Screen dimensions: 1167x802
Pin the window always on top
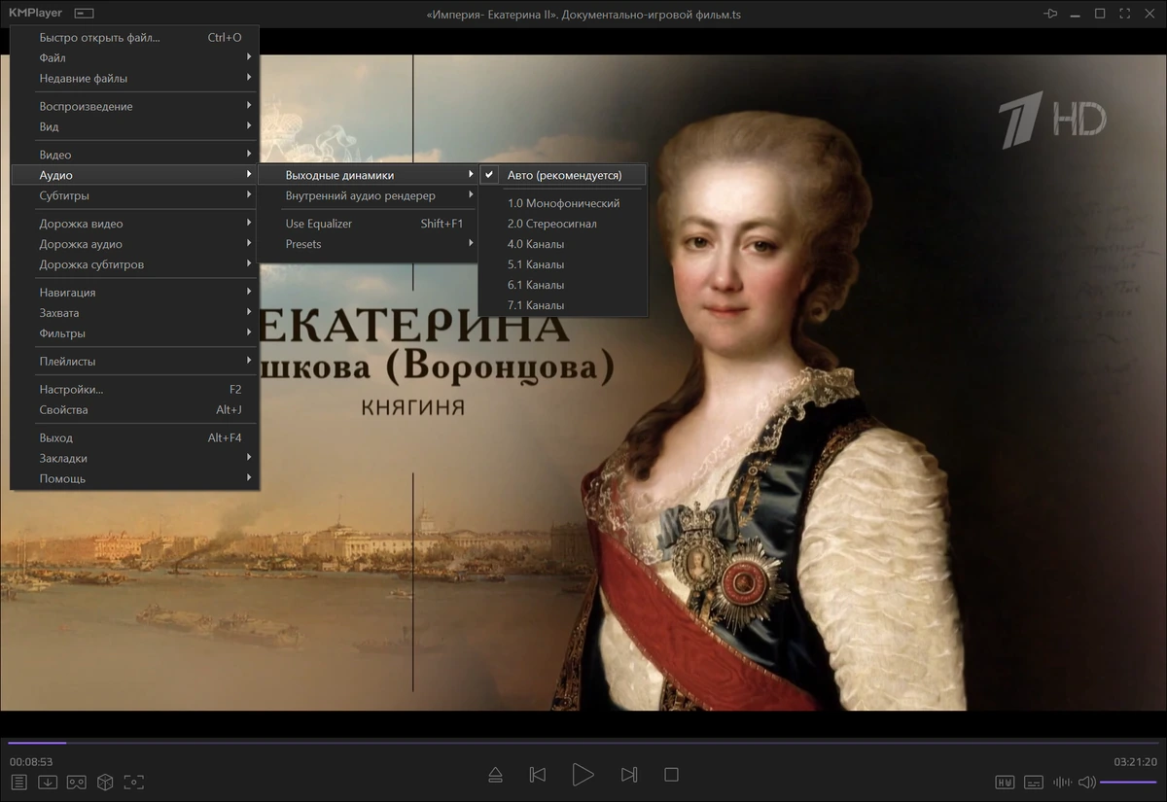tap(1050, 14)
